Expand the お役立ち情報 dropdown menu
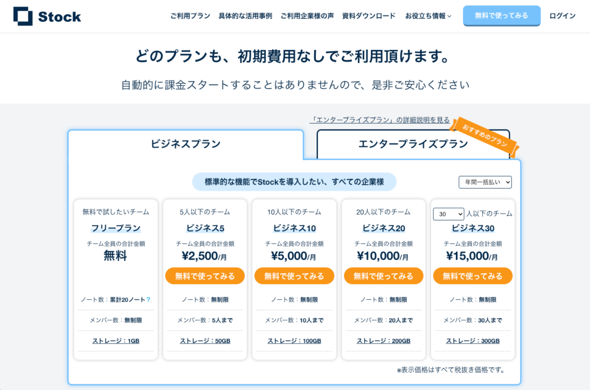590x390 pixels. [x=428, y=16]
